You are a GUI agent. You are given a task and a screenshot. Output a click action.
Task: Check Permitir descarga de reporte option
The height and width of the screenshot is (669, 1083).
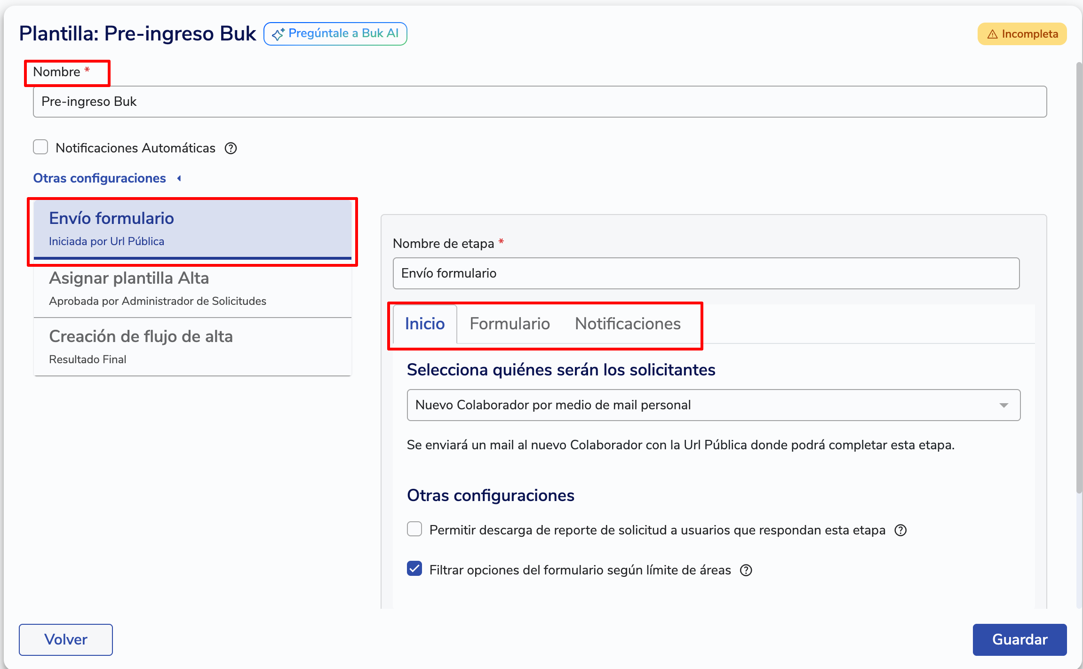[x=414, y=529]
